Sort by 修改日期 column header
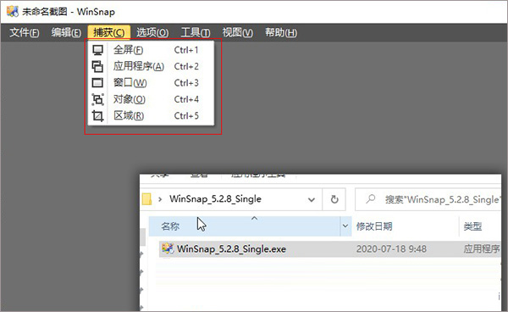This screenshot has width=508, height=312. (x=374, y=226)
